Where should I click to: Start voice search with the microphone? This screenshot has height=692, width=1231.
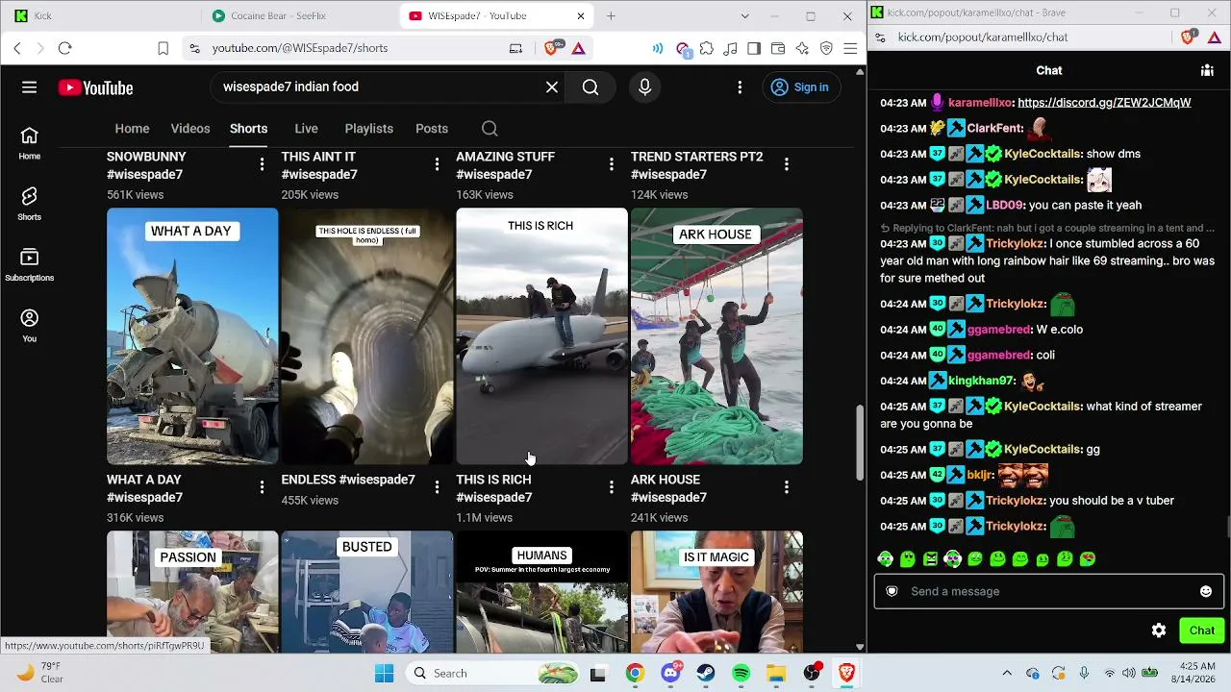click(644, 87)
